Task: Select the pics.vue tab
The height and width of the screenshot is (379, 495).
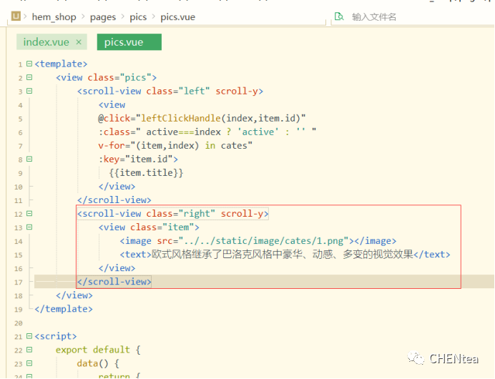Action: (x=124, y=42)
